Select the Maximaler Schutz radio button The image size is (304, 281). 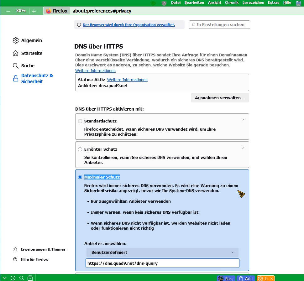[80, 177]
